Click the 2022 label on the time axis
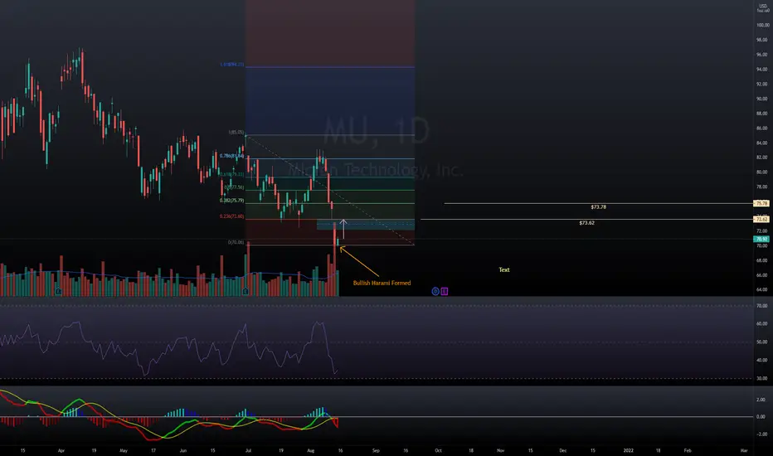 628,450
